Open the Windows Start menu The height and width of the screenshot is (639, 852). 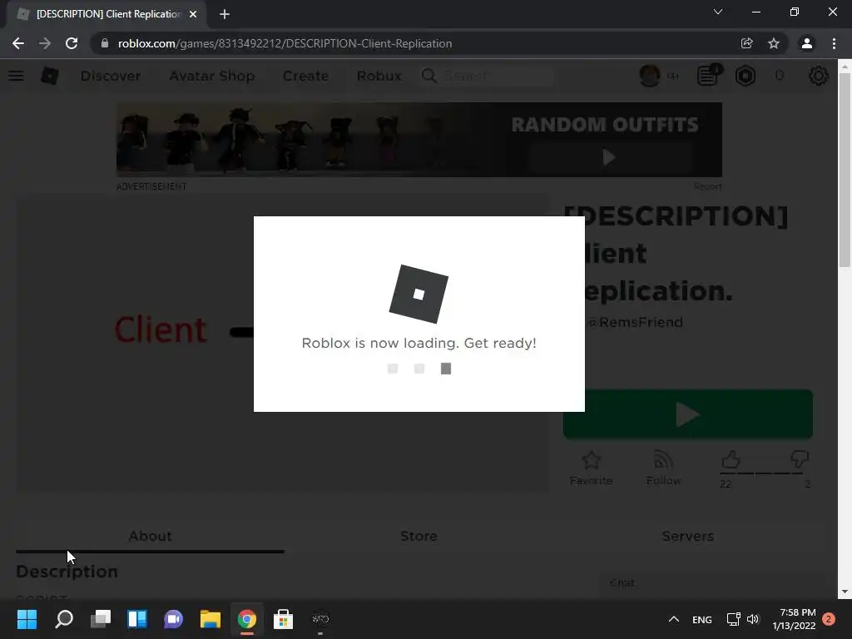pyautogui.click(x=27, y=619)
